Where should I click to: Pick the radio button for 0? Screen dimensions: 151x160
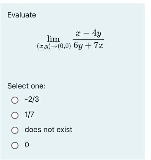point(15,145)
